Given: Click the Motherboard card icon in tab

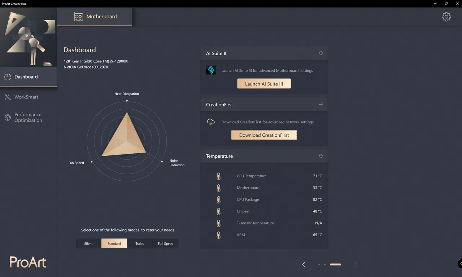Looking at the screenshot, I should (x=78, y=17).
